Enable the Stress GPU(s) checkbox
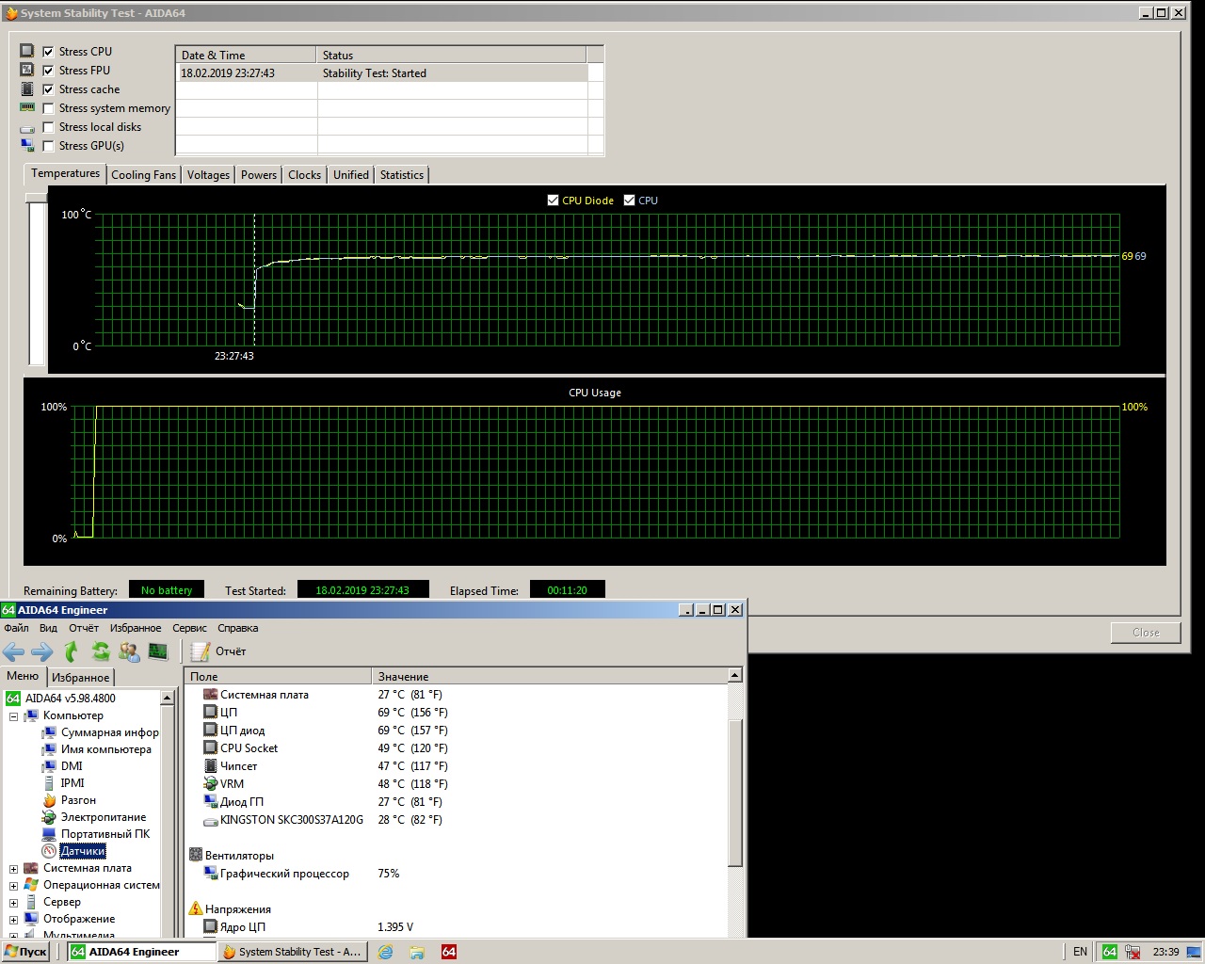The height and width of the screenshot is (964, 1205). [49, 146]
